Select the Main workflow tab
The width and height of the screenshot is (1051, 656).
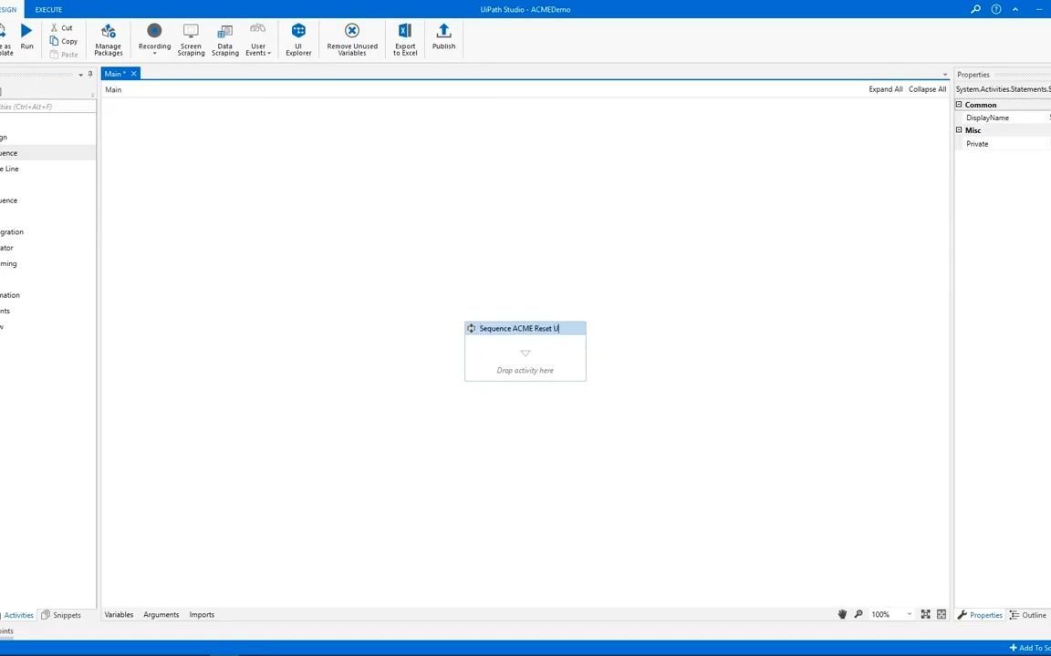(115, 74)
